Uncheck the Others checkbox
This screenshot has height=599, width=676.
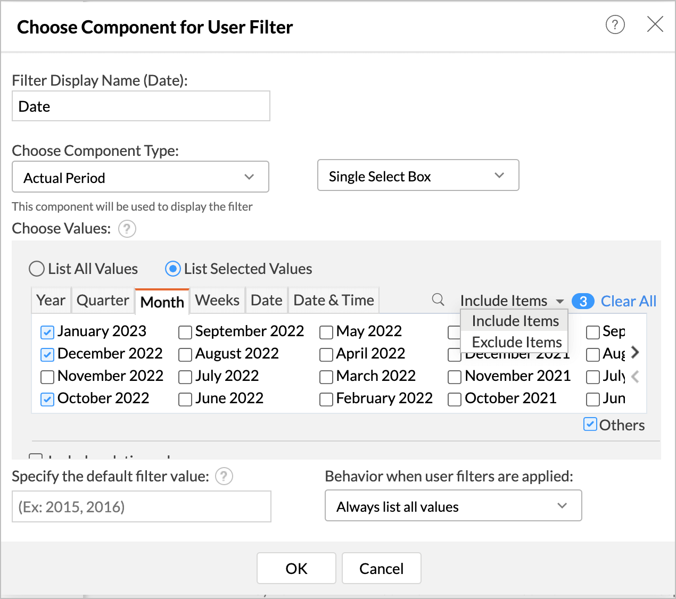pos(590,425)
